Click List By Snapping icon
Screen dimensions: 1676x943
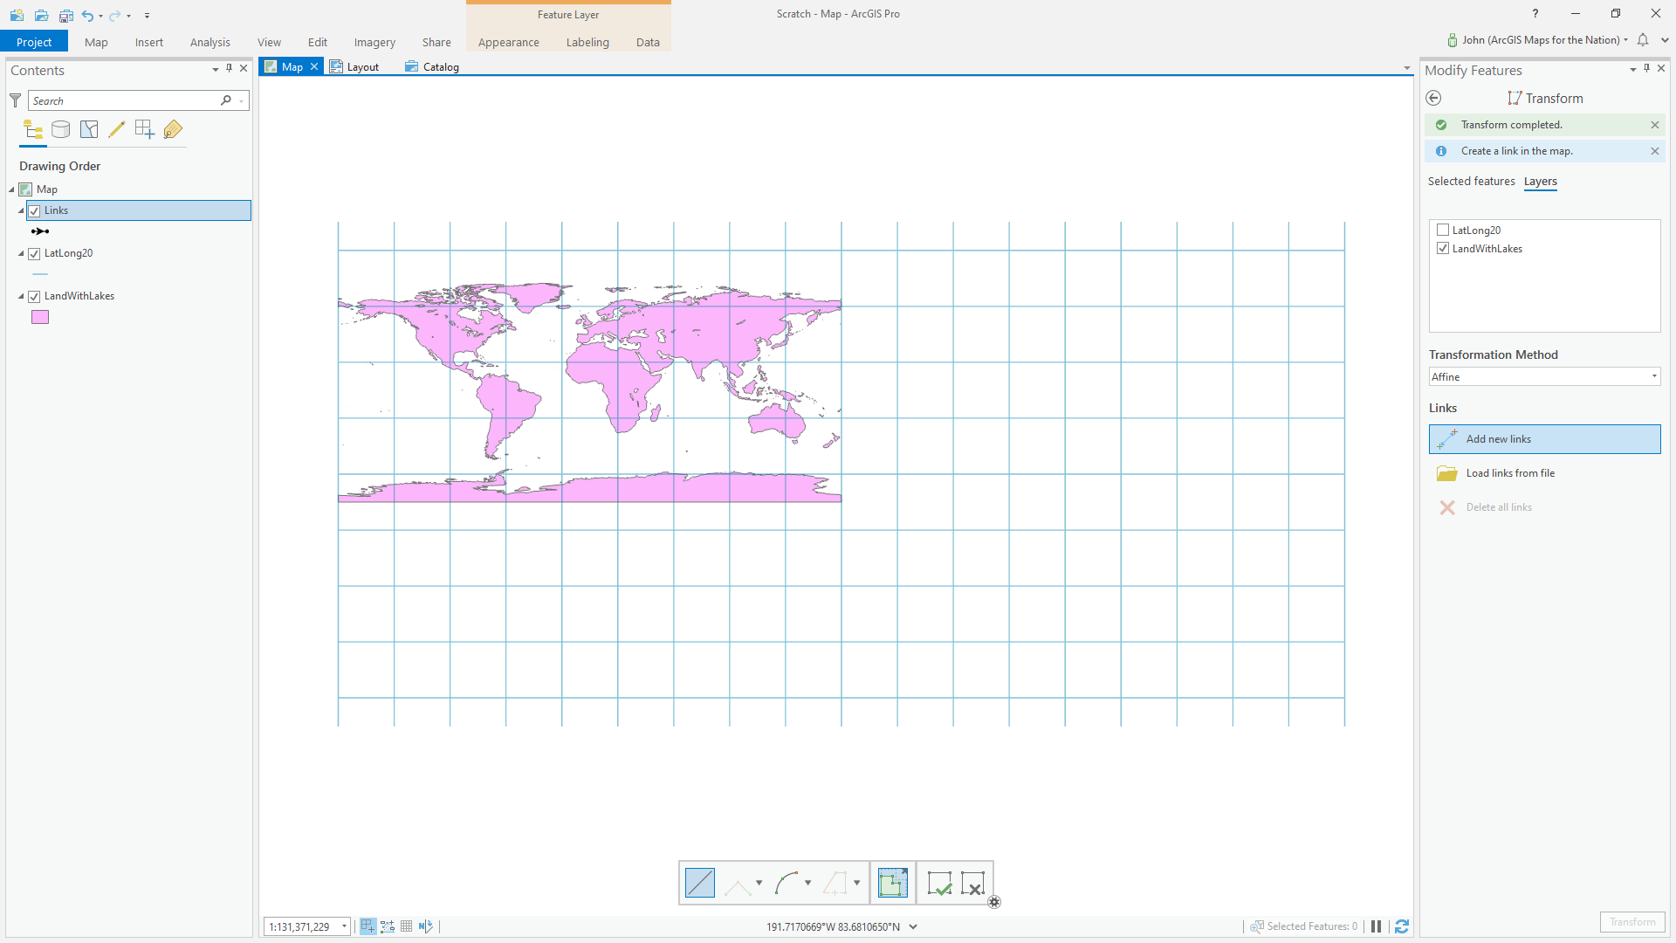pos(145,130)
